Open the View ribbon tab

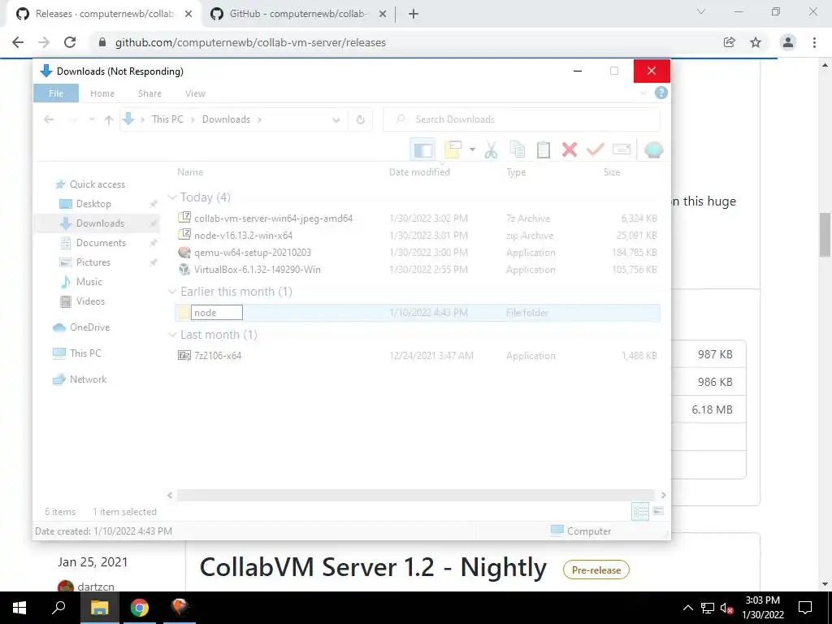point(195,93)
